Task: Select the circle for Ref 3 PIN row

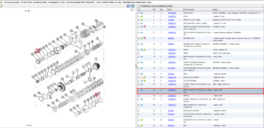Action: [x=139, y=20]
